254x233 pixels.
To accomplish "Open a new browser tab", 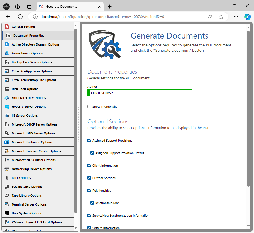I will point(110,7).
